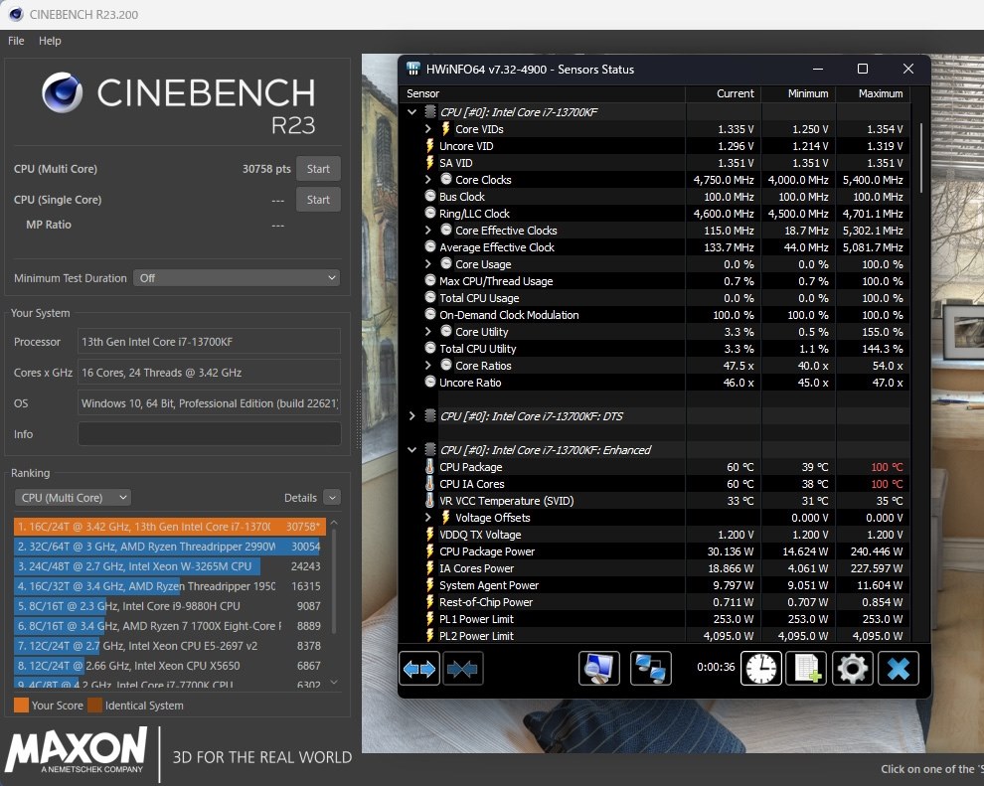The width and height of the screenshot is (984, 786).
Task: Click the Minimum column header
Action: coord(798,93)
